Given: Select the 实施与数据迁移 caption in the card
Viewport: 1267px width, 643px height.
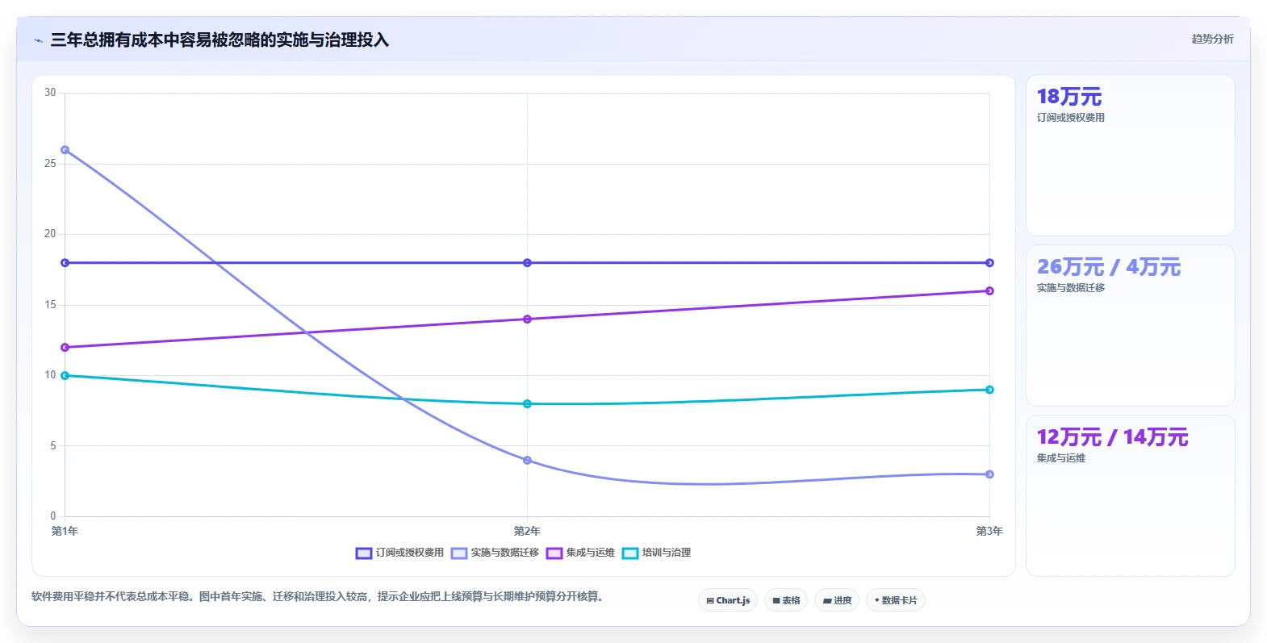Looking at the screenshot, I should pyautogui.click(x=1071, y=288).
